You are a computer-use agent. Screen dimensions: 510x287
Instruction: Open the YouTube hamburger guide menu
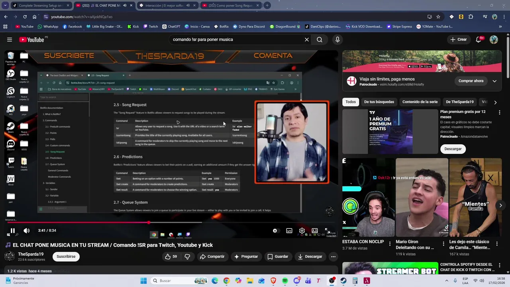[10, 39]
